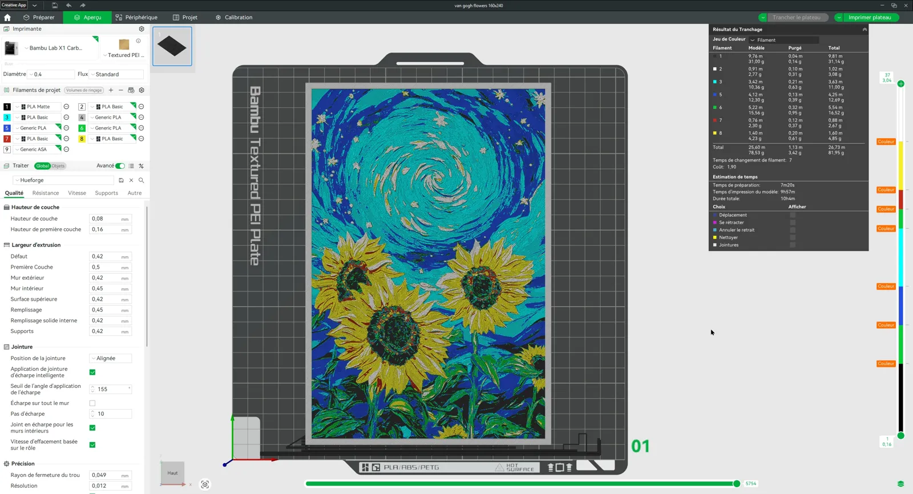Open the Périphérique tab

[x=136, y=18]
